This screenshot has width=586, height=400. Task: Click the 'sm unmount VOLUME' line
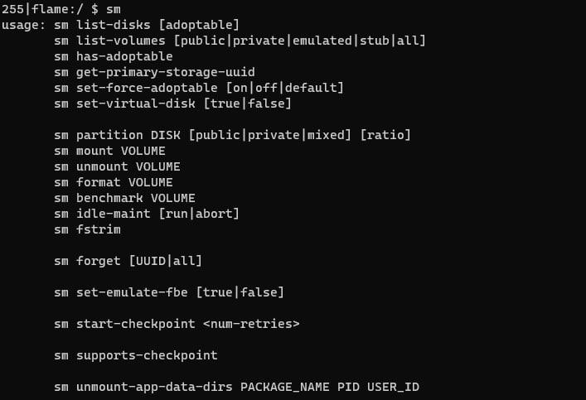point(117,166)
